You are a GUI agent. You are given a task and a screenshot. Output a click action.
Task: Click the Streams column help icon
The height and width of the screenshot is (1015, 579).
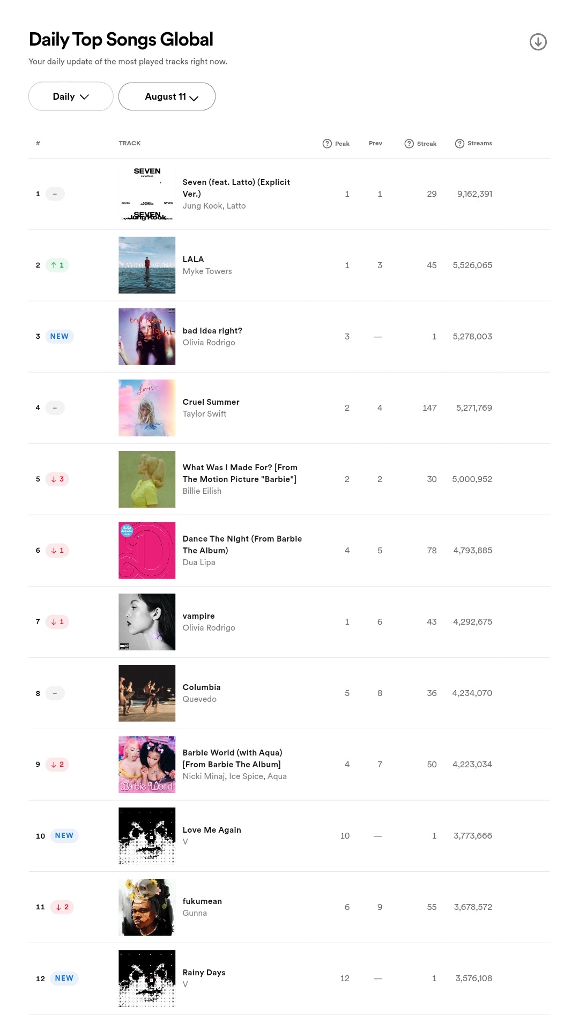coord(459,144)
